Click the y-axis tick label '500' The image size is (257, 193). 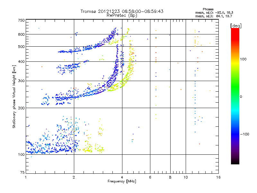tap(21, 47)
